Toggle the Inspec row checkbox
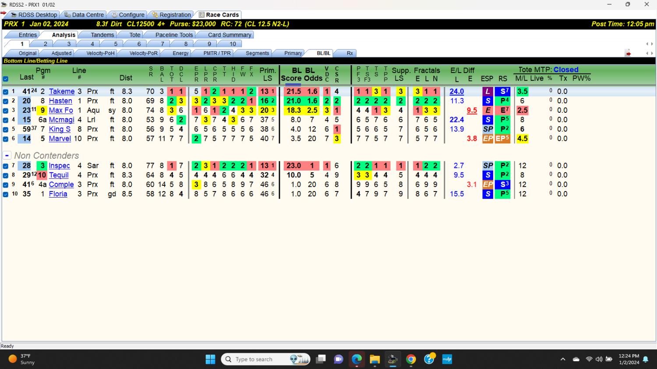 pos(5,166)
